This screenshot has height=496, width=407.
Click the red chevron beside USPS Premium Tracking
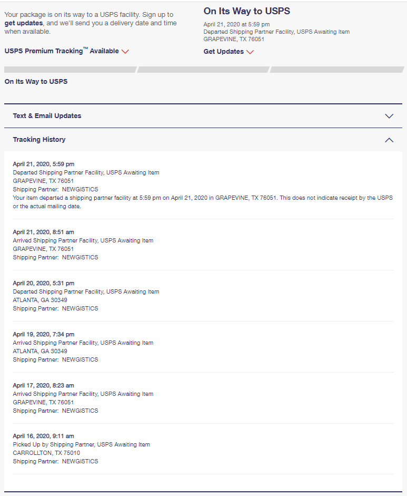tap(125, 52)
